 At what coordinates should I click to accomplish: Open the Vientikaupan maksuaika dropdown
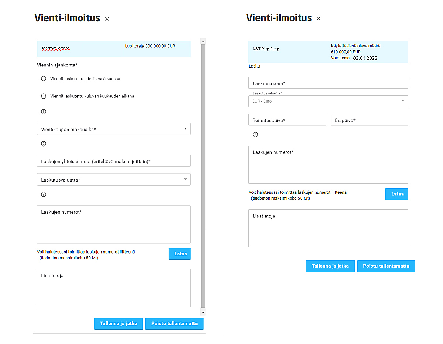114,129
